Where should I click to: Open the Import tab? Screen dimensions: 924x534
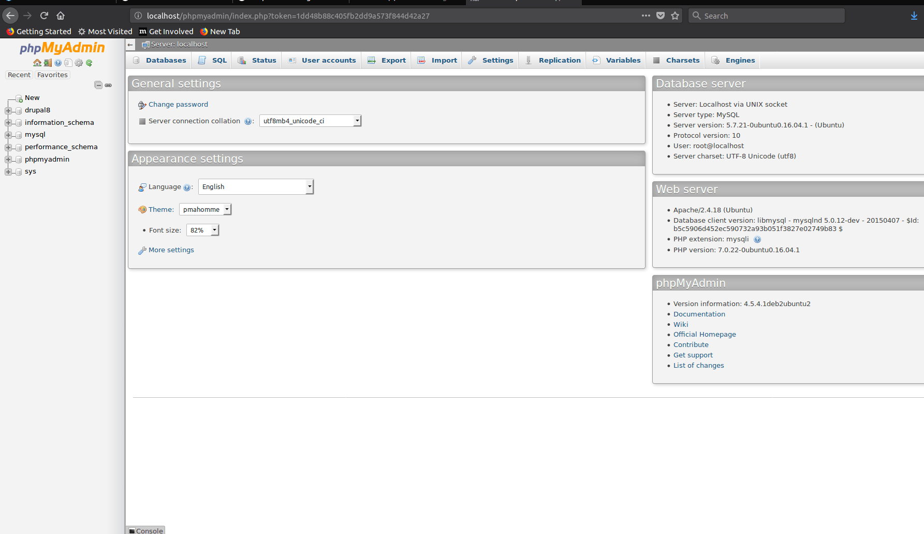pyautogui.click(x=437, y=60)
